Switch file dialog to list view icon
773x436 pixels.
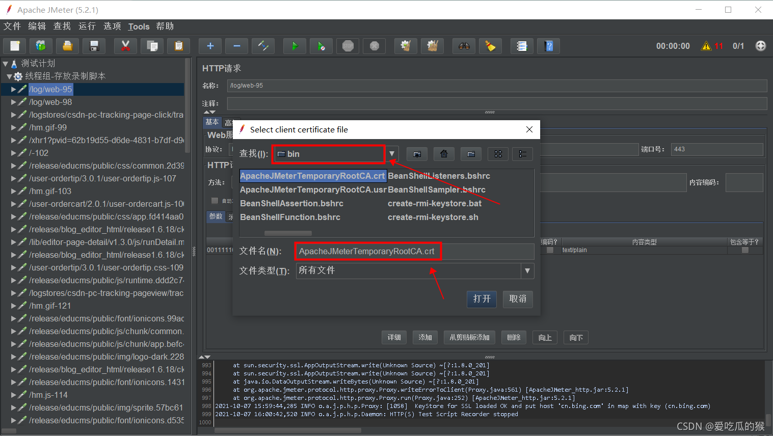pyautogui.click(x=498, y=154)
